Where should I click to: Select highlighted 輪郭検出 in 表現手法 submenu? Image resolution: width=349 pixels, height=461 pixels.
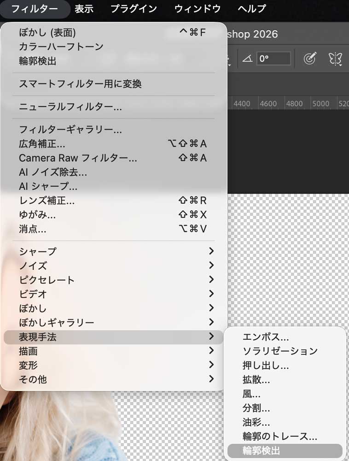(285, 451)
